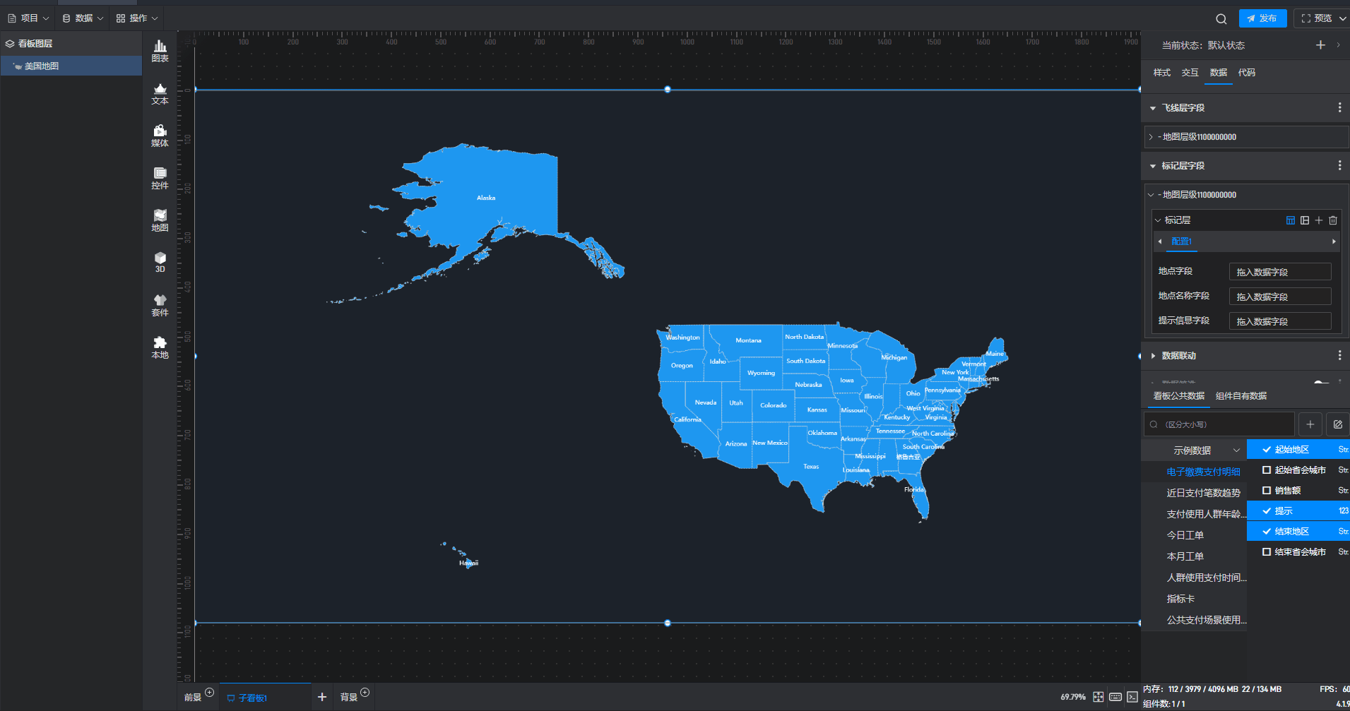Click the 地点字段 drop field
Screen dimensions: 1350x711
click(1280, 272)
